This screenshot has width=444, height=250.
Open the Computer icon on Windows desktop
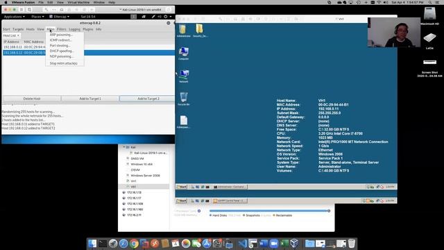coord(183,53)
